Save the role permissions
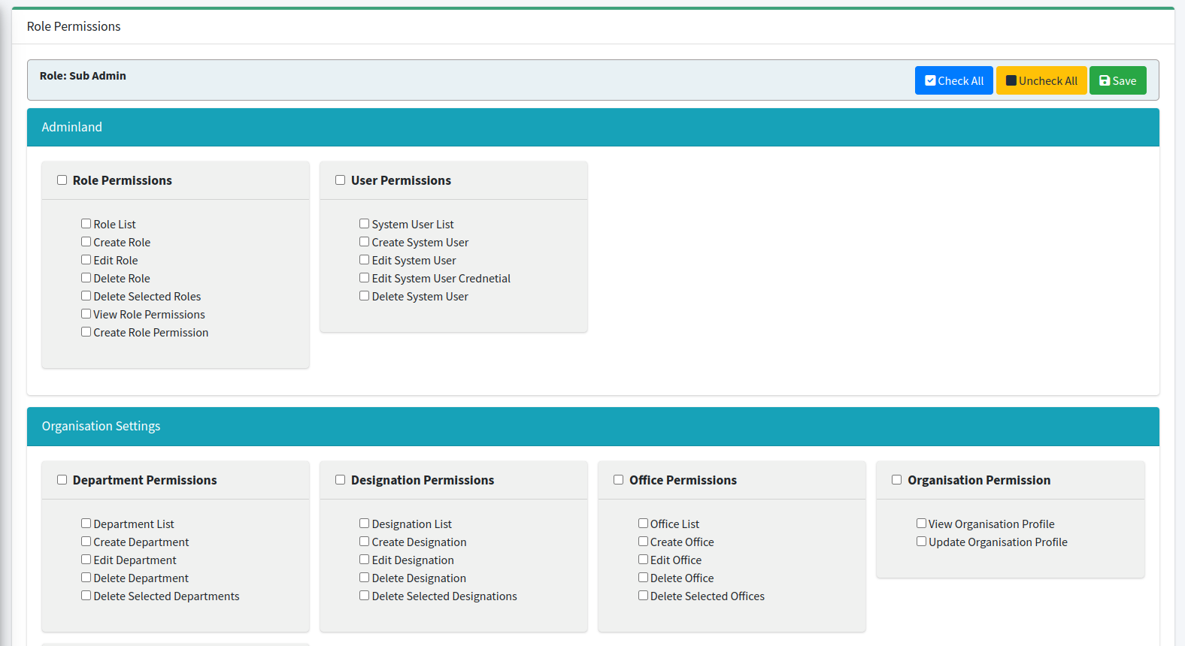This screenshot has height=646, width=1185. (1117, 80)
